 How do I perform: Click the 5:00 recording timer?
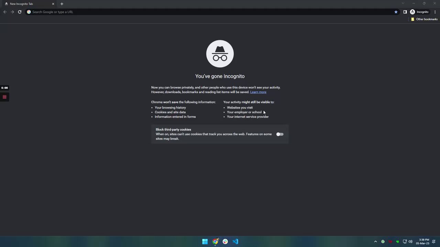(x=4, y=88)
